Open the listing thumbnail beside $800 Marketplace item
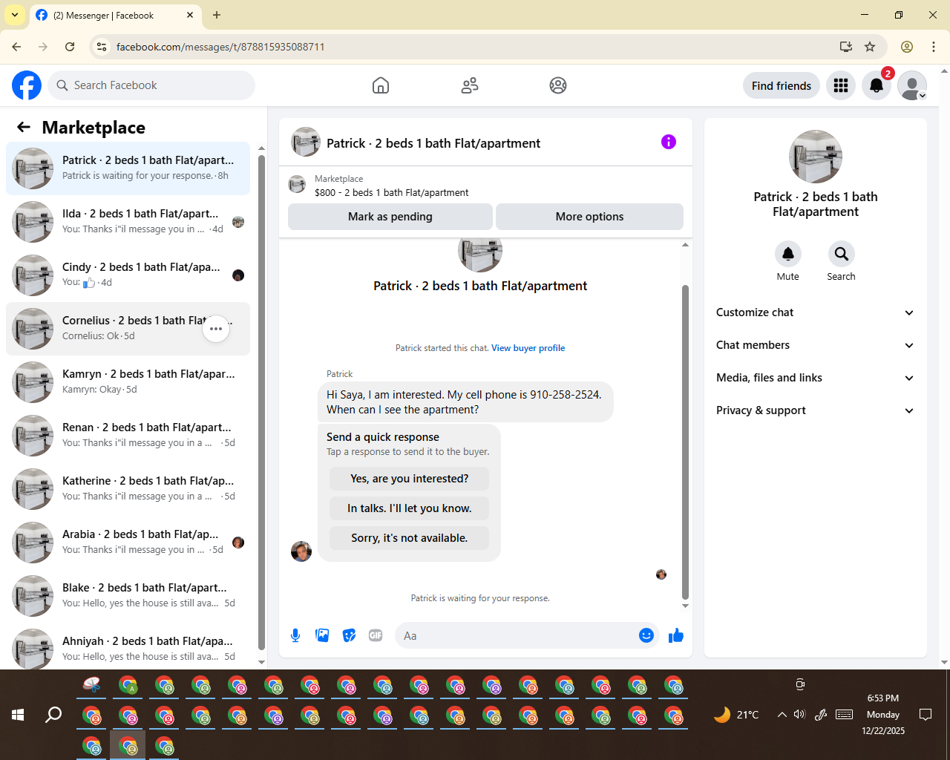This screenshot has width=950, height=760. click(x=297, y=185)
